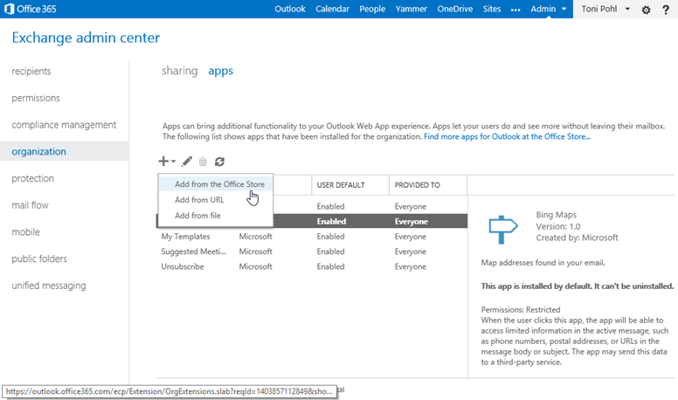The image size is (678, 400).
Task: Click the add app plus icon
Action: click(x=164, y=162)
